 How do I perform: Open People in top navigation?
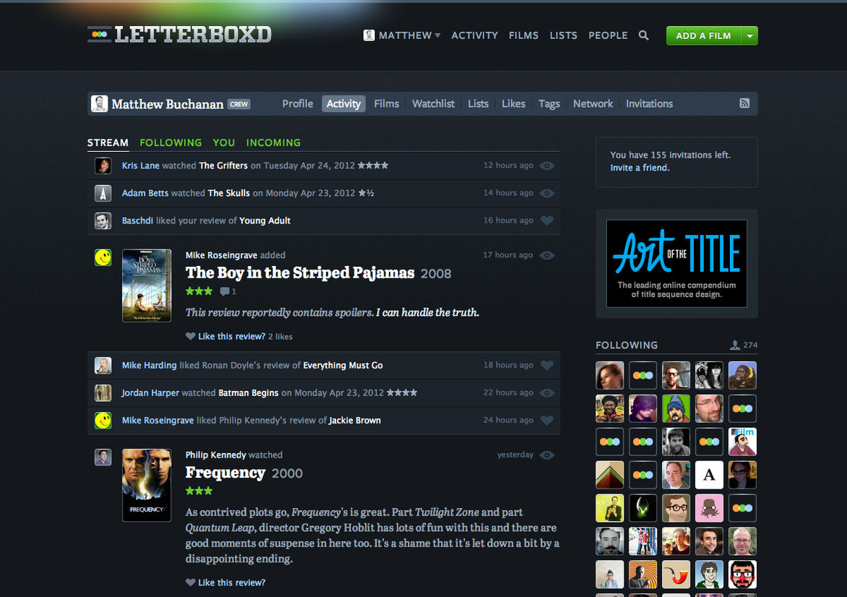pos(608,35)
